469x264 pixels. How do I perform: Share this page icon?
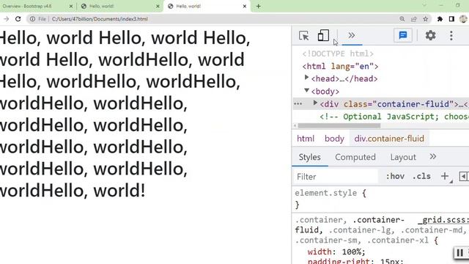point(413,19)
